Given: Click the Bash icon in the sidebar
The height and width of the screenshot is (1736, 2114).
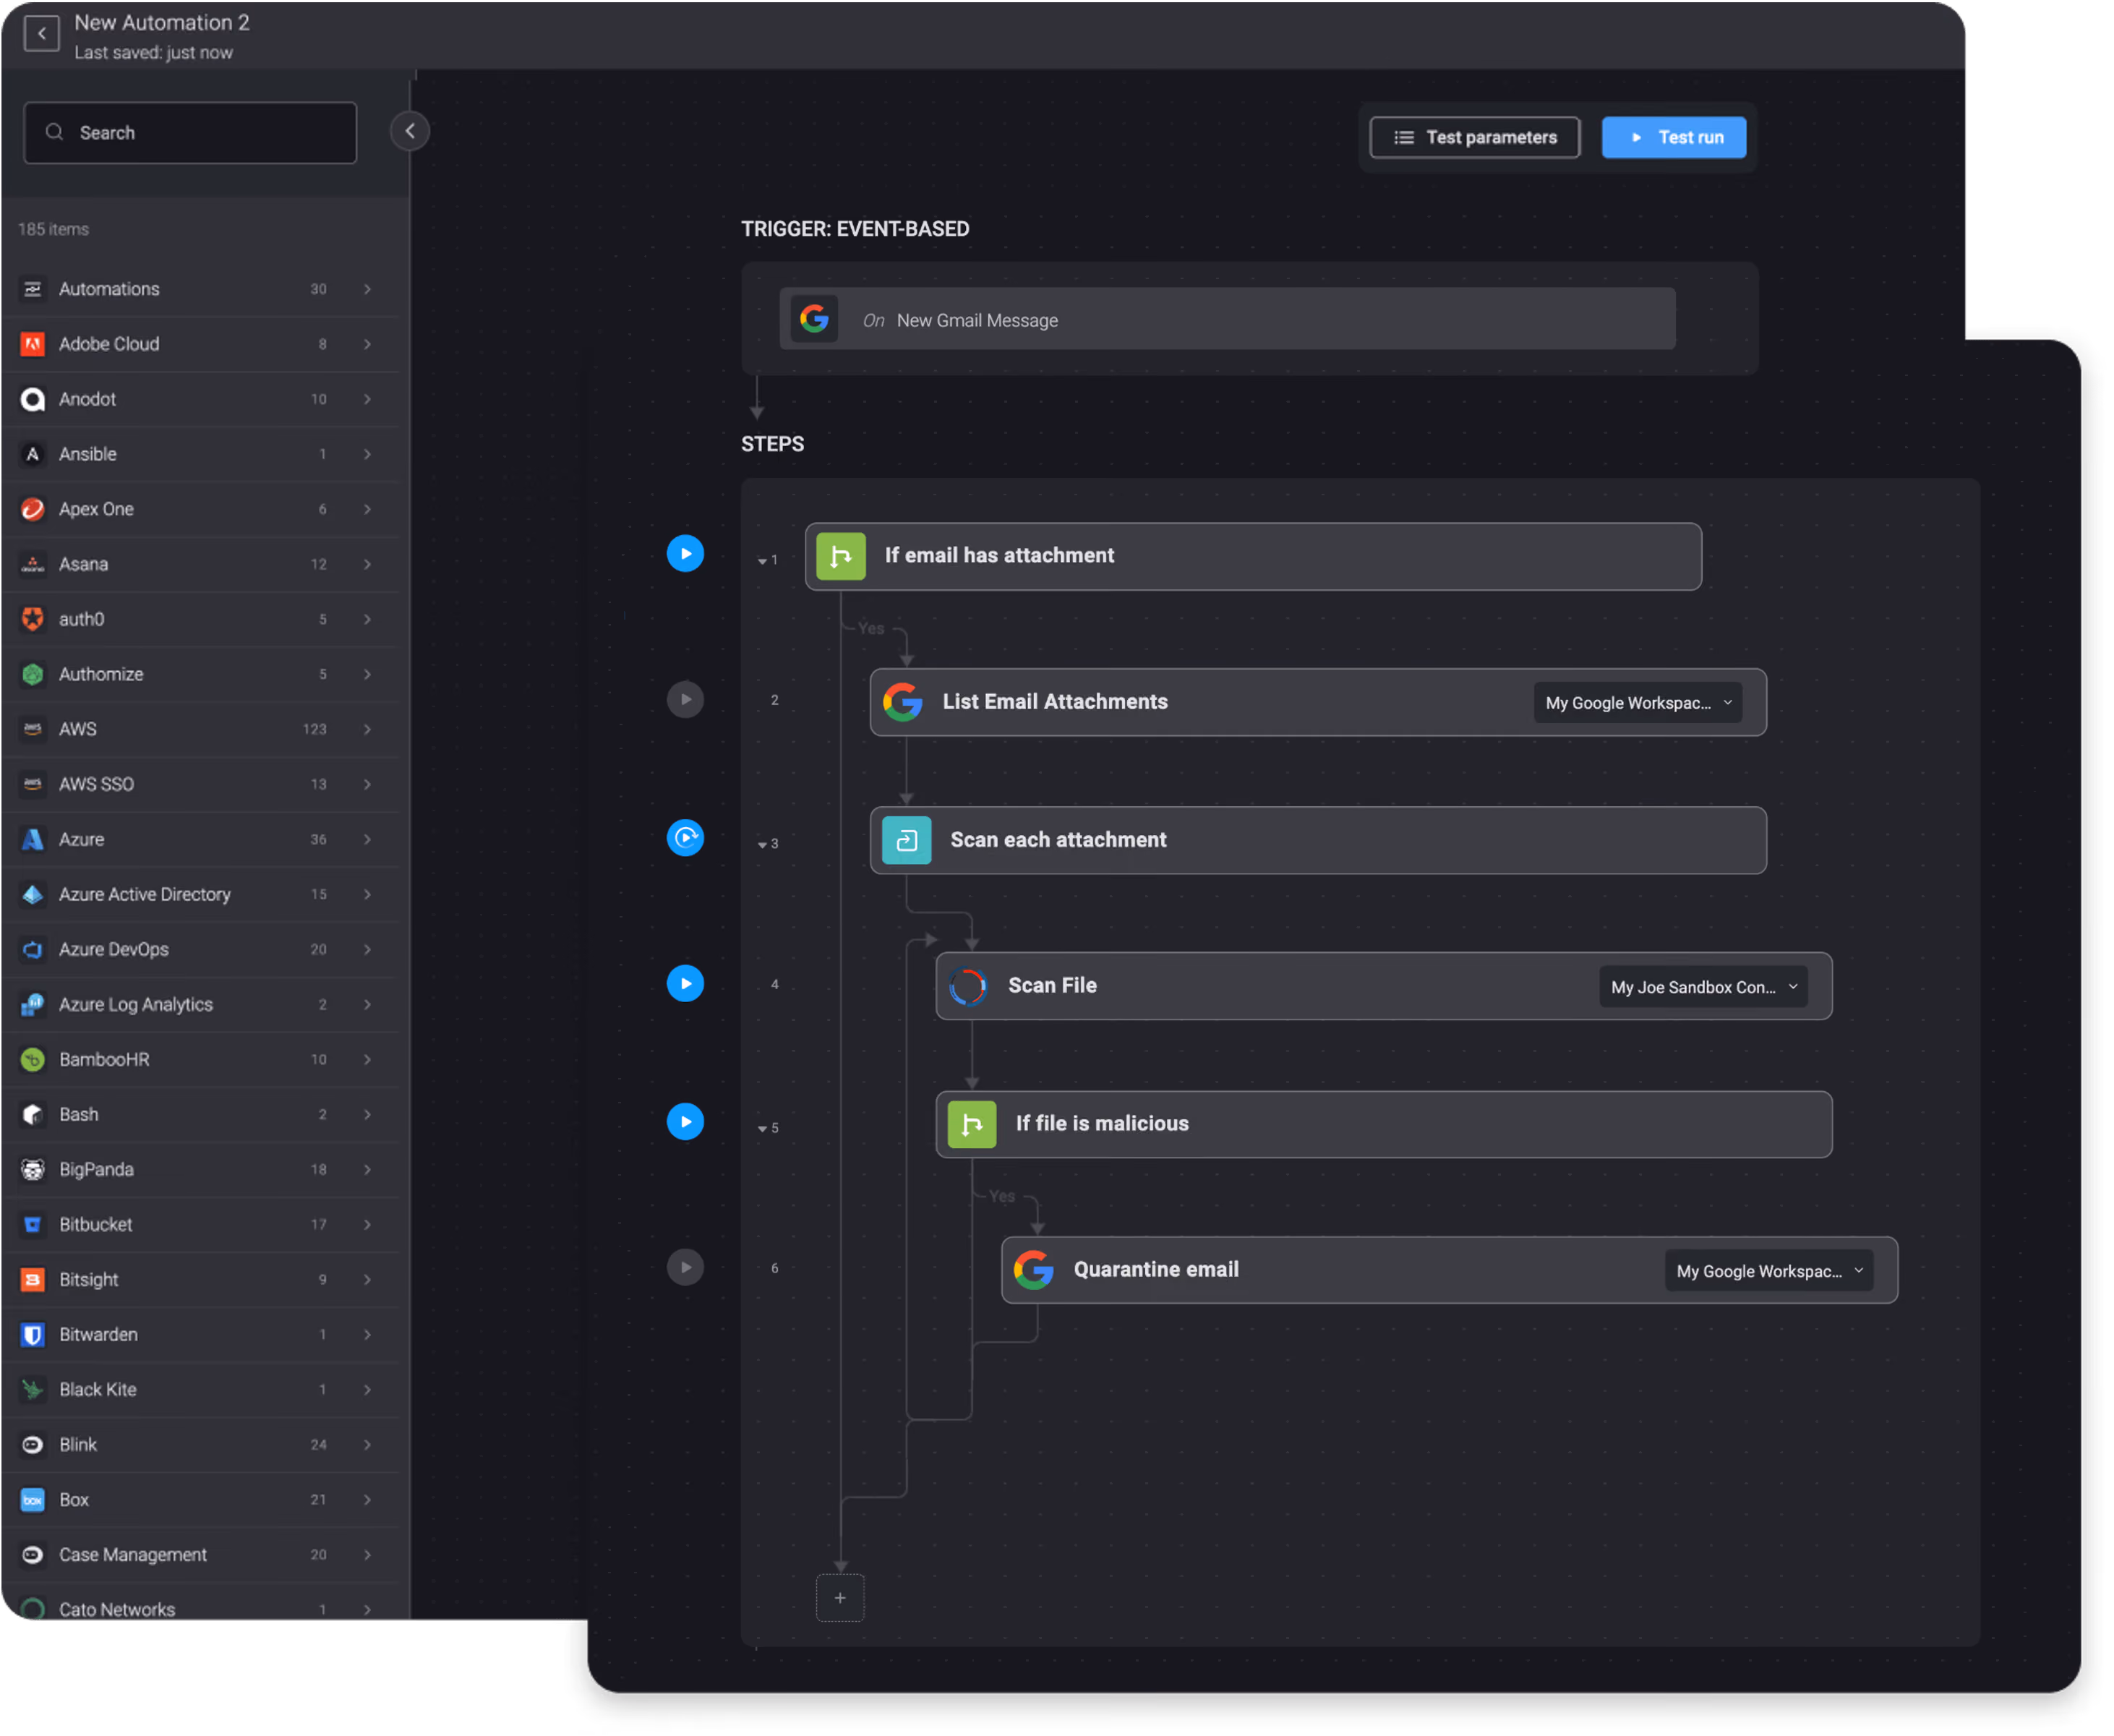Looking at the screenshot, I should (33, 1115).
